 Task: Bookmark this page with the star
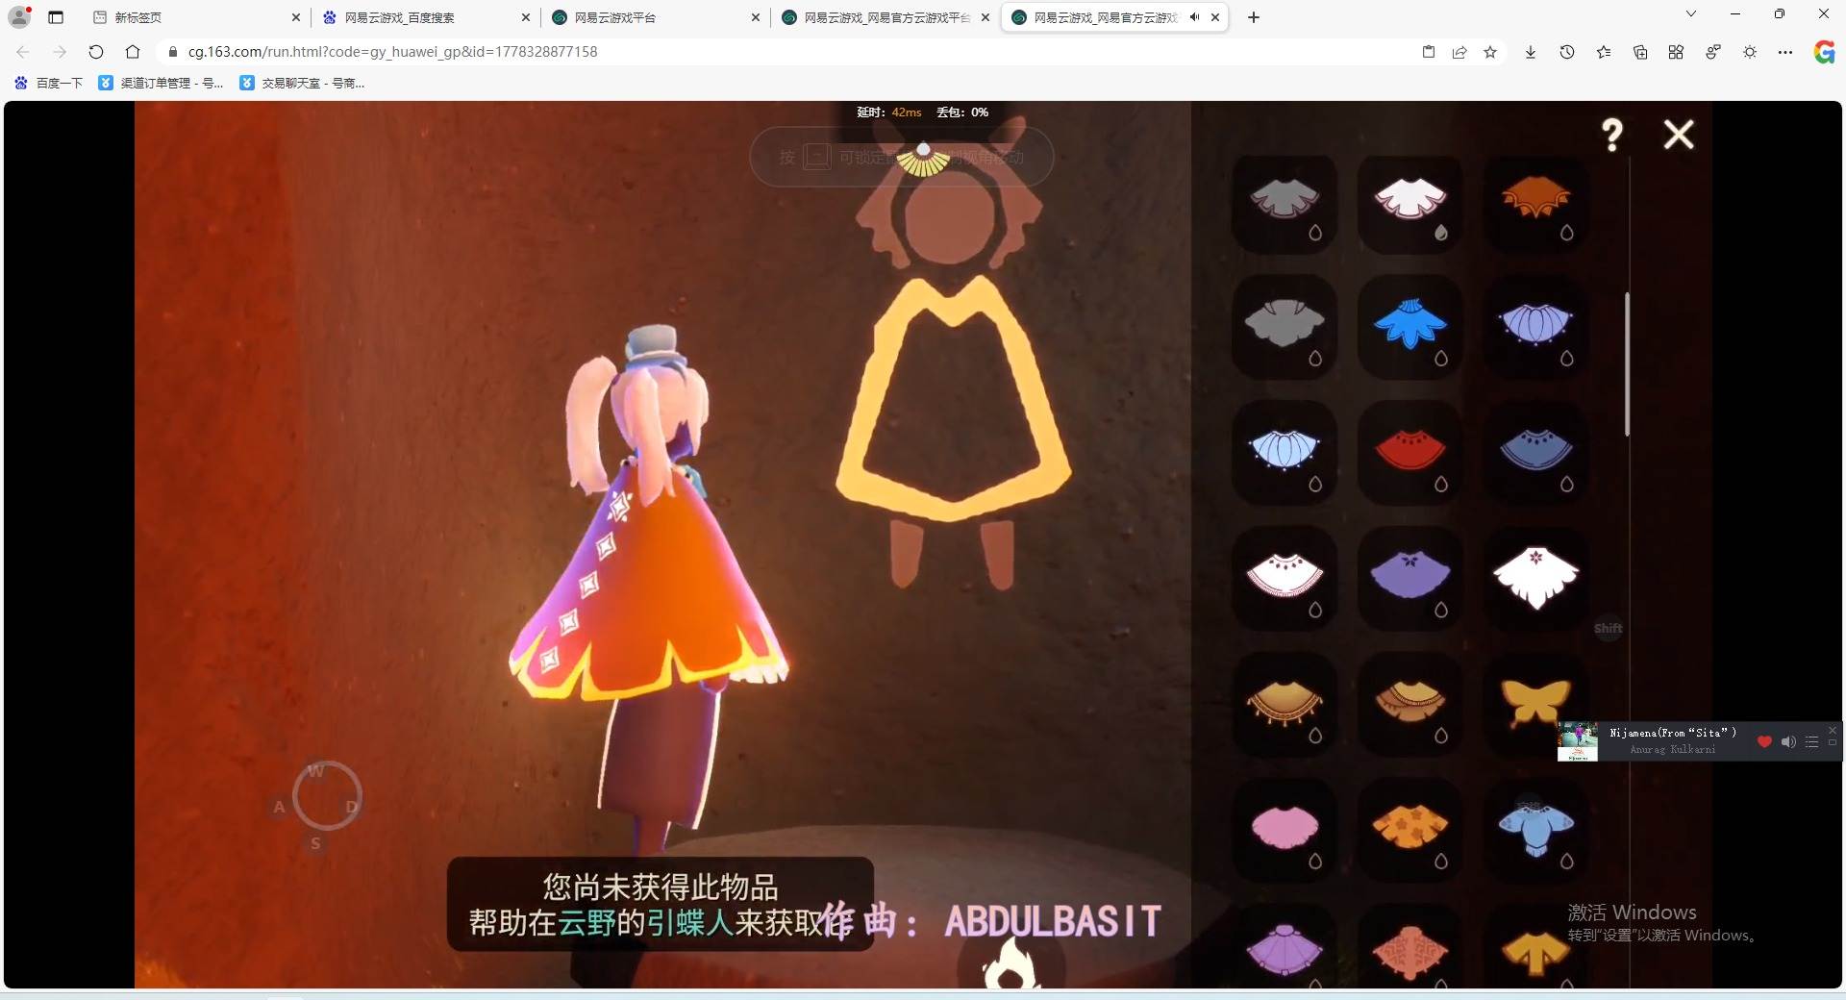1490,52
